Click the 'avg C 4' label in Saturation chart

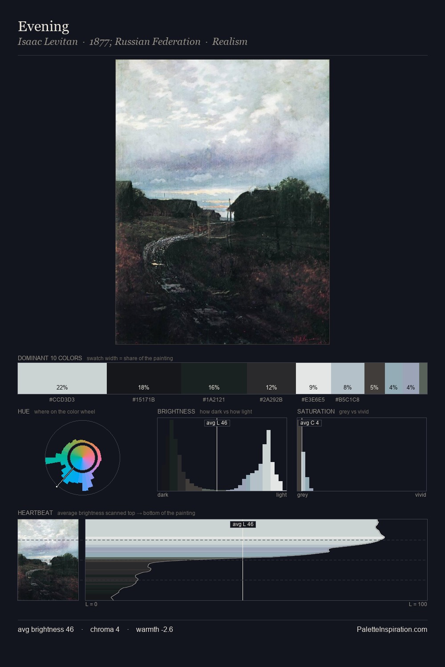310,423
